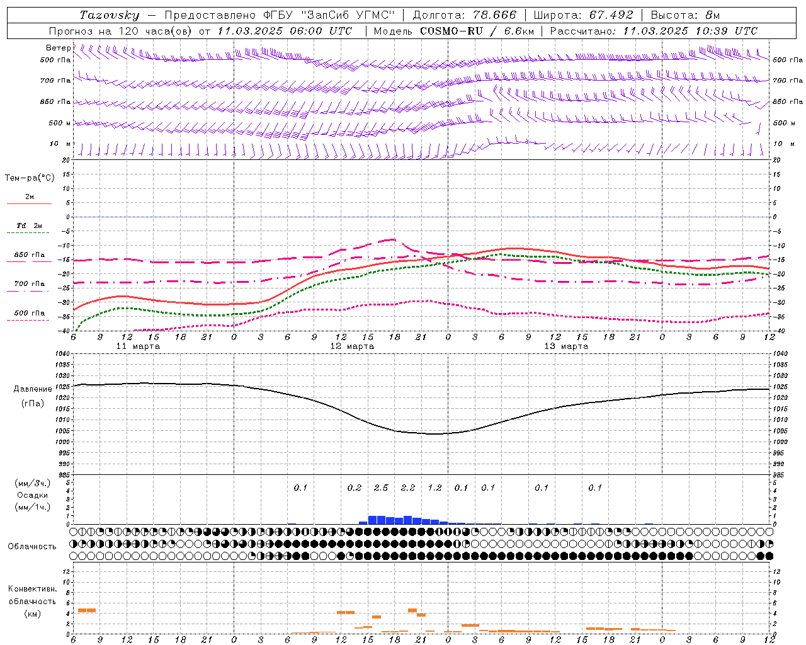Click the 0.2 precipitation value
The height and width of the screenshot is (645, 806).
pyautogui.click(x=355, y=488)
